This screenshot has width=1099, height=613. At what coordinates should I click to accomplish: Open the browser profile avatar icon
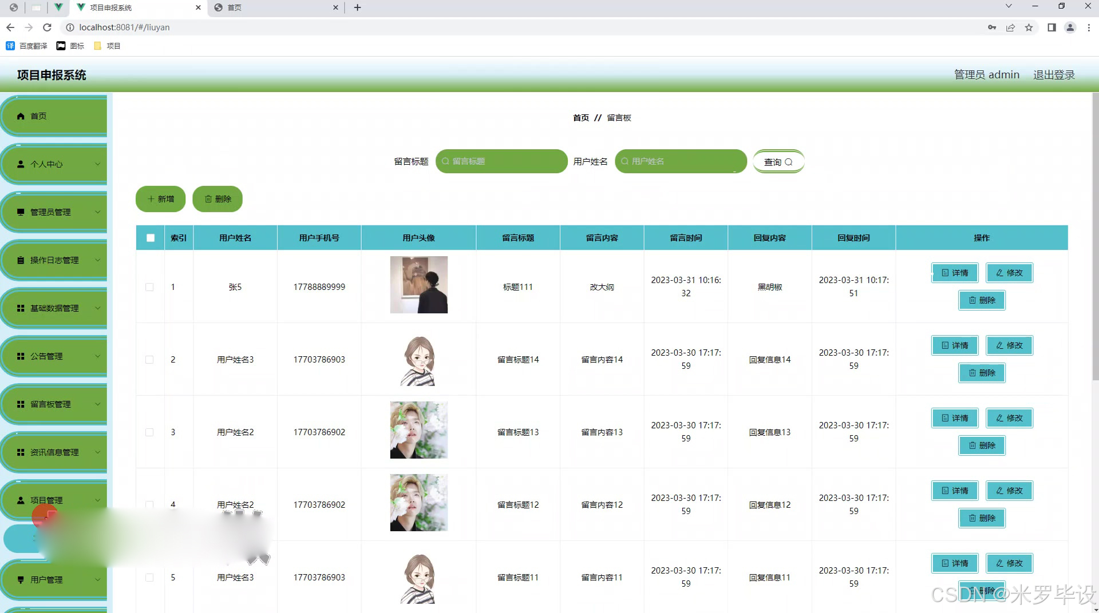1069,27
